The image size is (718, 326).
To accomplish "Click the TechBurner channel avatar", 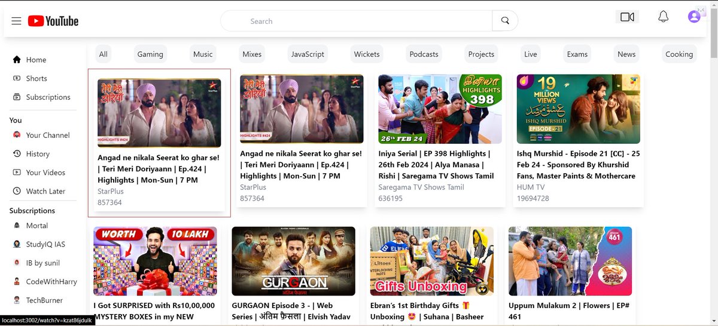I will 17,300.
